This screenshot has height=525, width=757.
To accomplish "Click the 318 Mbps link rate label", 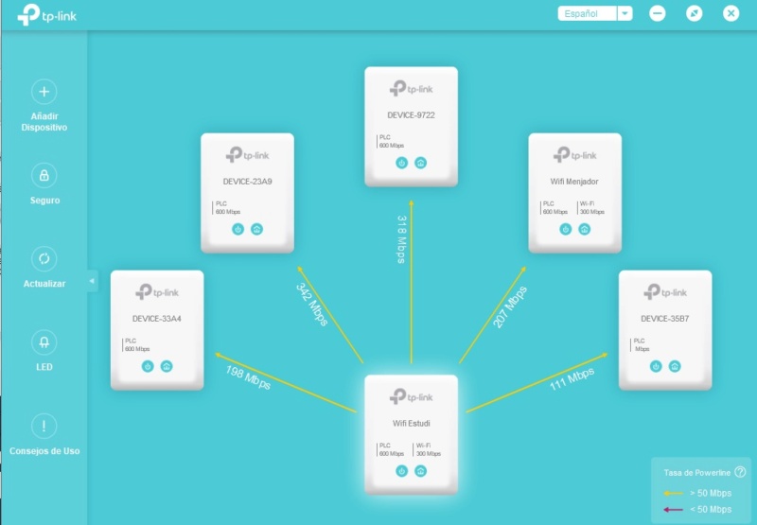I will pyautogui.click(x=401, y=239).
